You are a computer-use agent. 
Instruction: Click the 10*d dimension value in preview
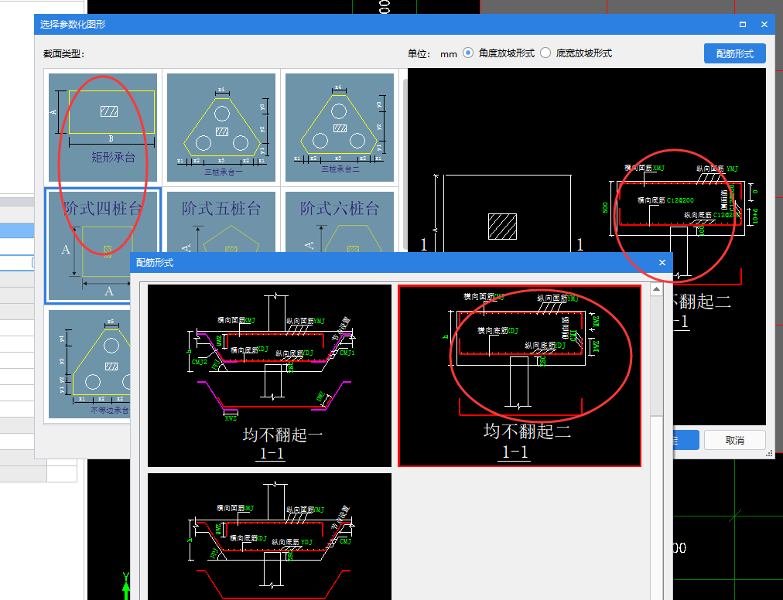click(x=755, y=216)
